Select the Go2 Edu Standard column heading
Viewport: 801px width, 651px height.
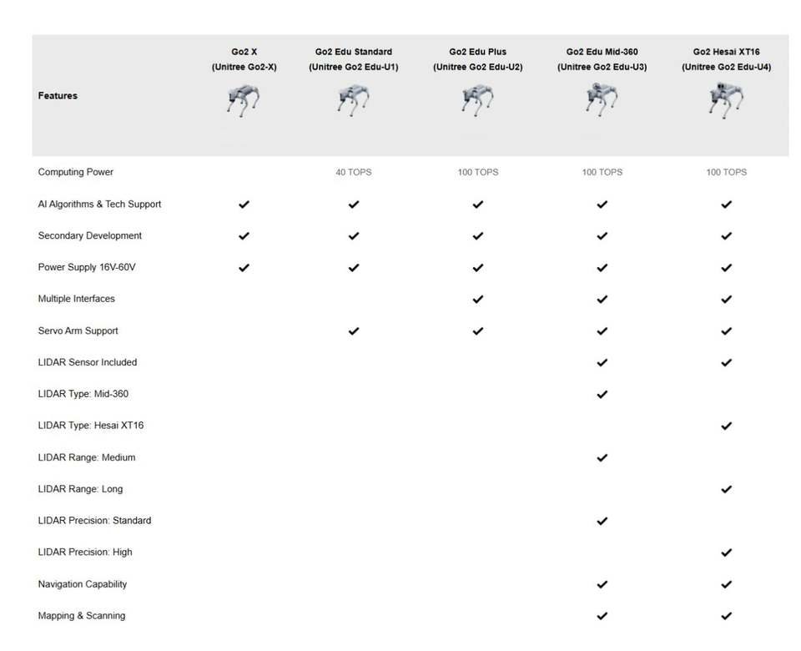click(x=354, y=59)
